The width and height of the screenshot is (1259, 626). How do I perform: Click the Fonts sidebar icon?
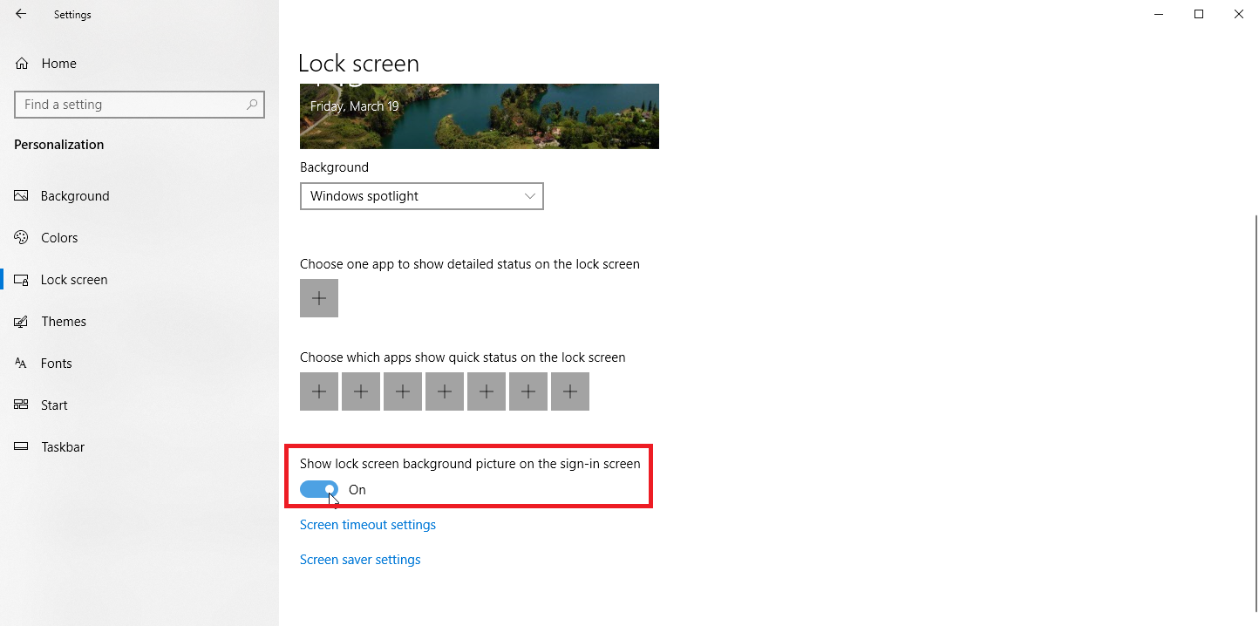click(x=22, y=364)
